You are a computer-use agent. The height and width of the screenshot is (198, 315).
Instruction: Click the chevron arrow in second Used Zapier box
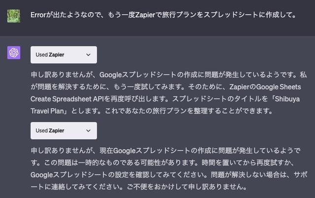pyautogui.click(x=88, y=131)
